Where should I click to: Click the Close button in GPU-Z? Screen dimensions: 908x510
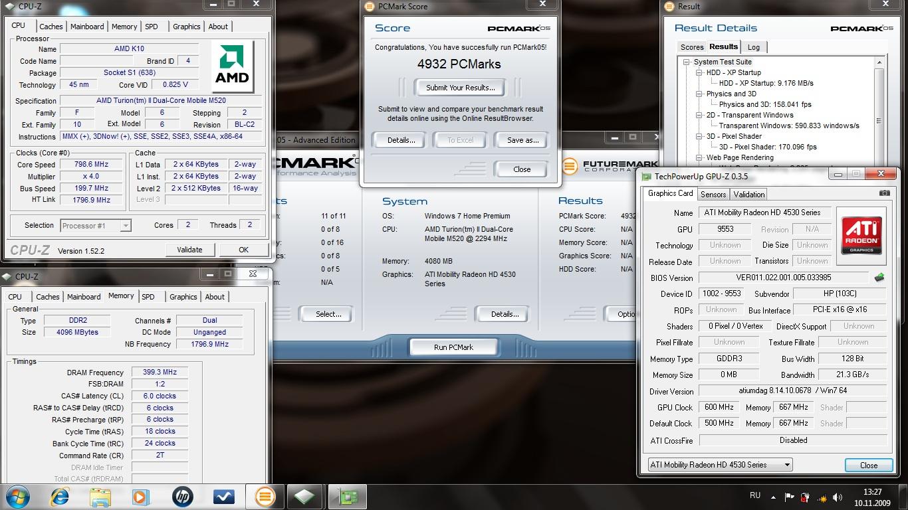(x=869, y=465)
